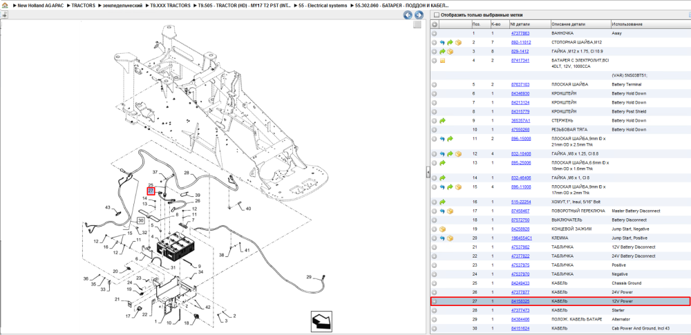Screen dimensions: 691x335
Task: Select callout 30 box in the diagram
Action: [x=141, y=220]
